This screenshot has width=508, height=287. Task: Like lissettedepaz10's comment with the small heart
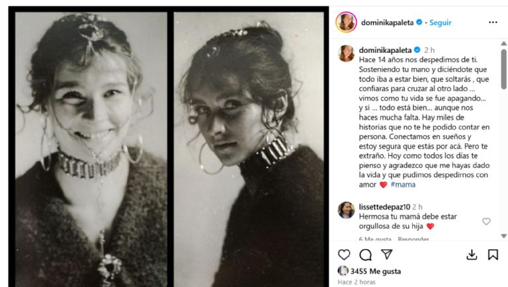point(486,222)
